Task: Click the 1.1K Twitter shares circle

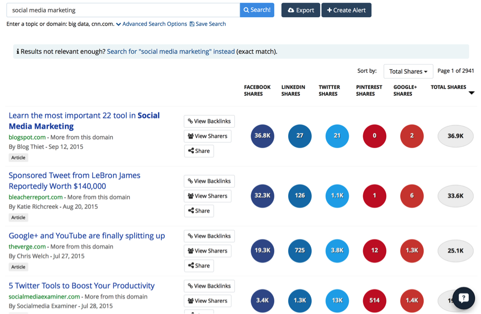Action: 337,196
